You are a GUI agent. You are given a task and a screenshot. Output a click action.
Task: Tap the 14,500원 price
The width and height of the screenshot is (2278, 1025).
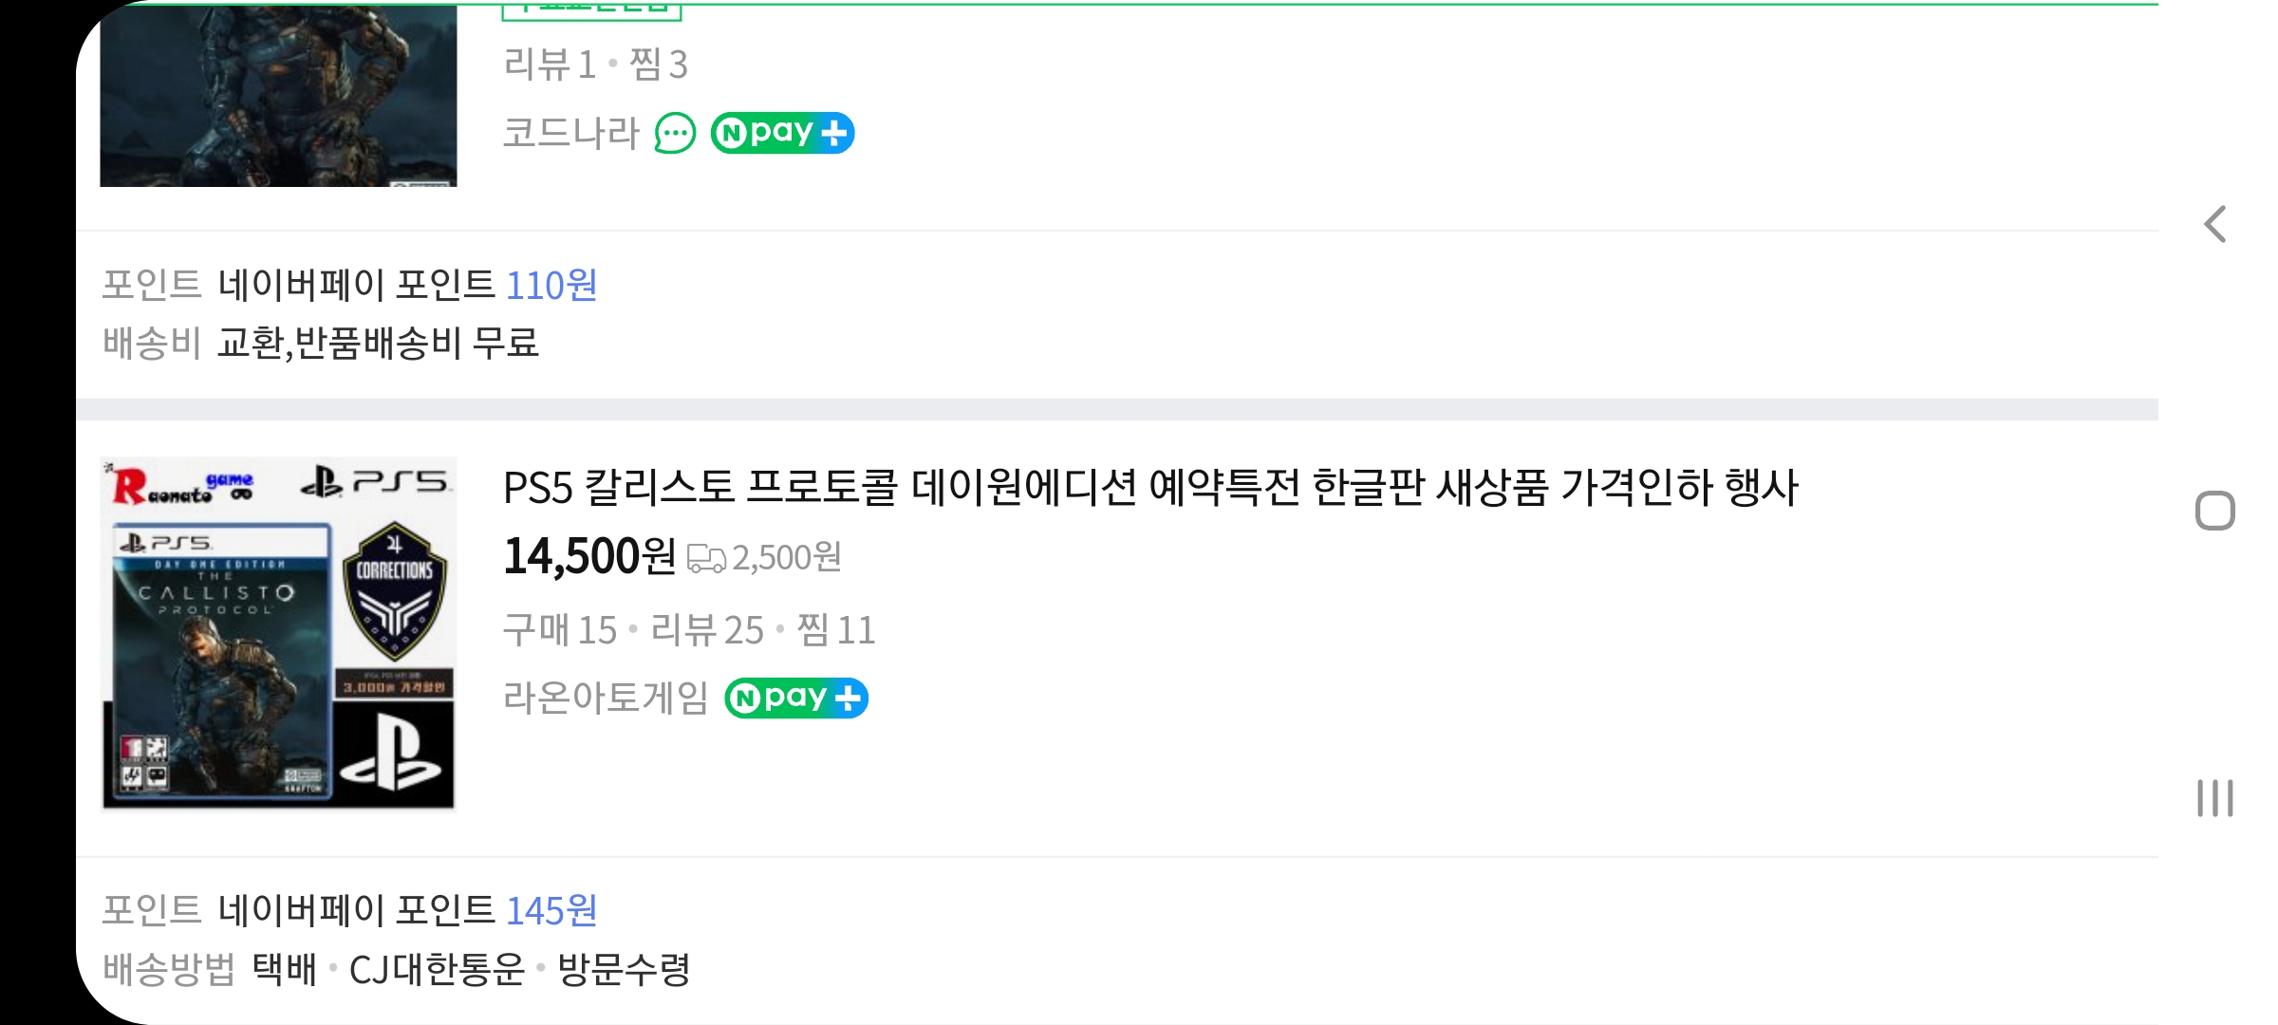588,556
